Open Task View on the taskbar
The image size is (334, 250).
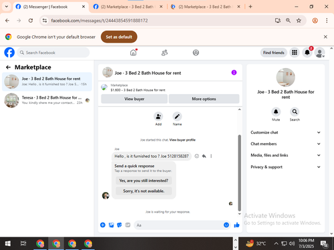pos(23,243)
